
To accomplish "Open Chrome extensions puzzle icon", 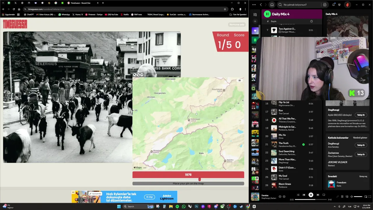I will click(x=232, y=9).
